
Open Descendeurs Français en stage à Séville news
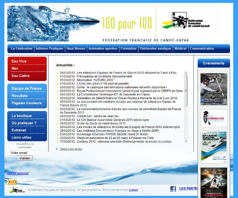pyautogui.click(x=109, y=131)
